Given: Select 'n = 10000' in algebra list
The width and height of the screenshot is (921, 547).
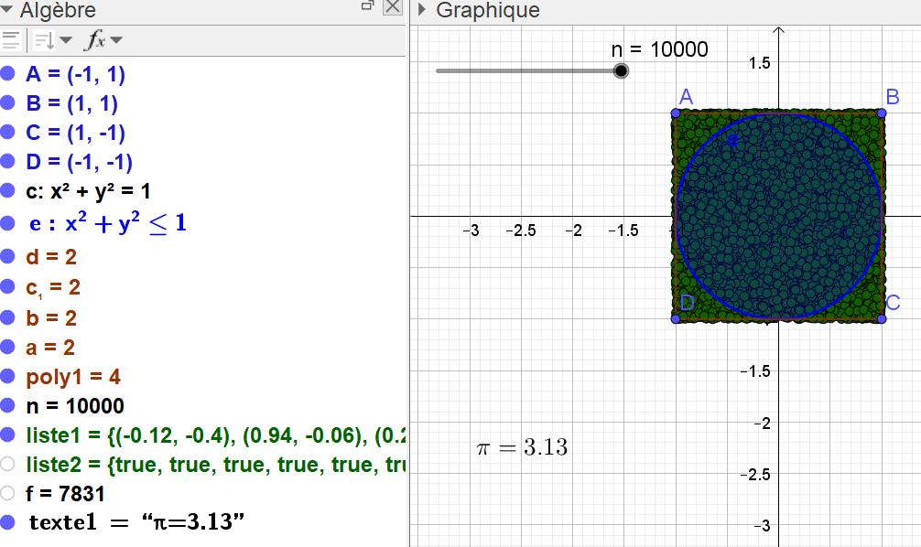Looking at the screenshot, I should 75,406.
